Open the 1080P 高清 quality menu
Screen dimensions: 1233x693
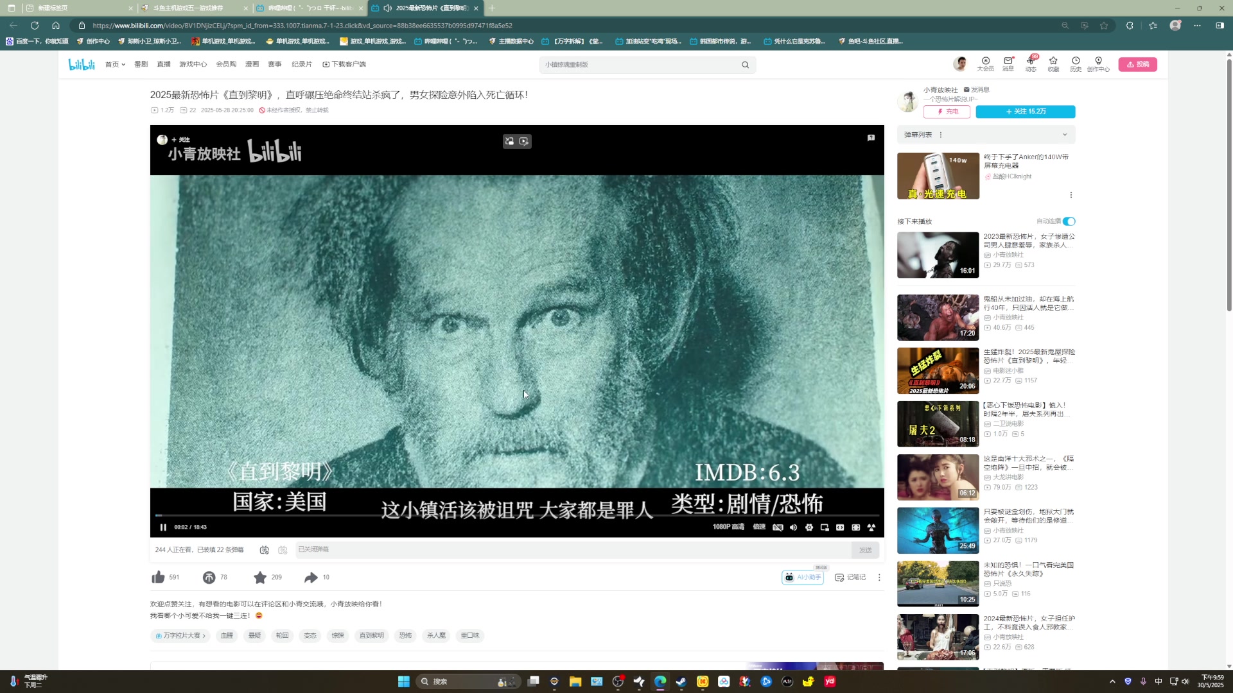728,527
